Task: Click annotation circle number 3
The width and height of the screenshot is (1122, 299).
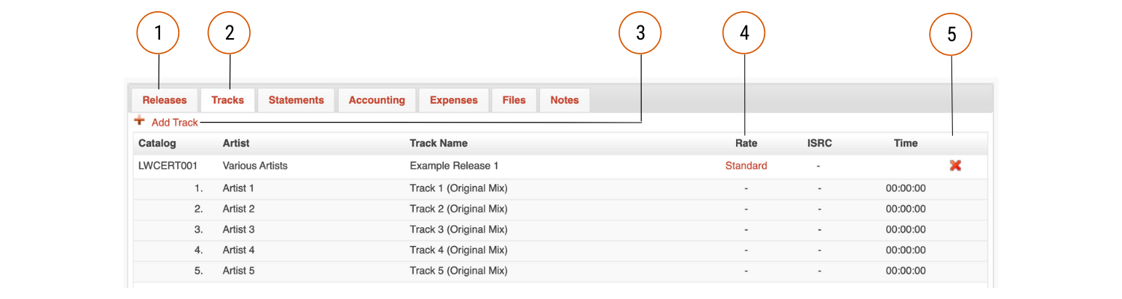Action: pyautogui.click(x=640, y=33)
